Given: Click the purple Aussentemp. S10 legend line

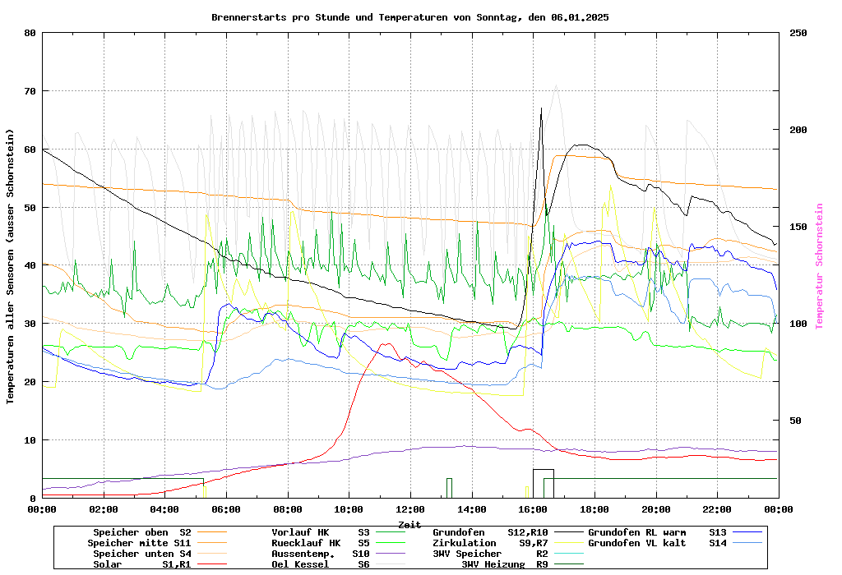Looking at the screenshot, I should (x=395, y=554).
